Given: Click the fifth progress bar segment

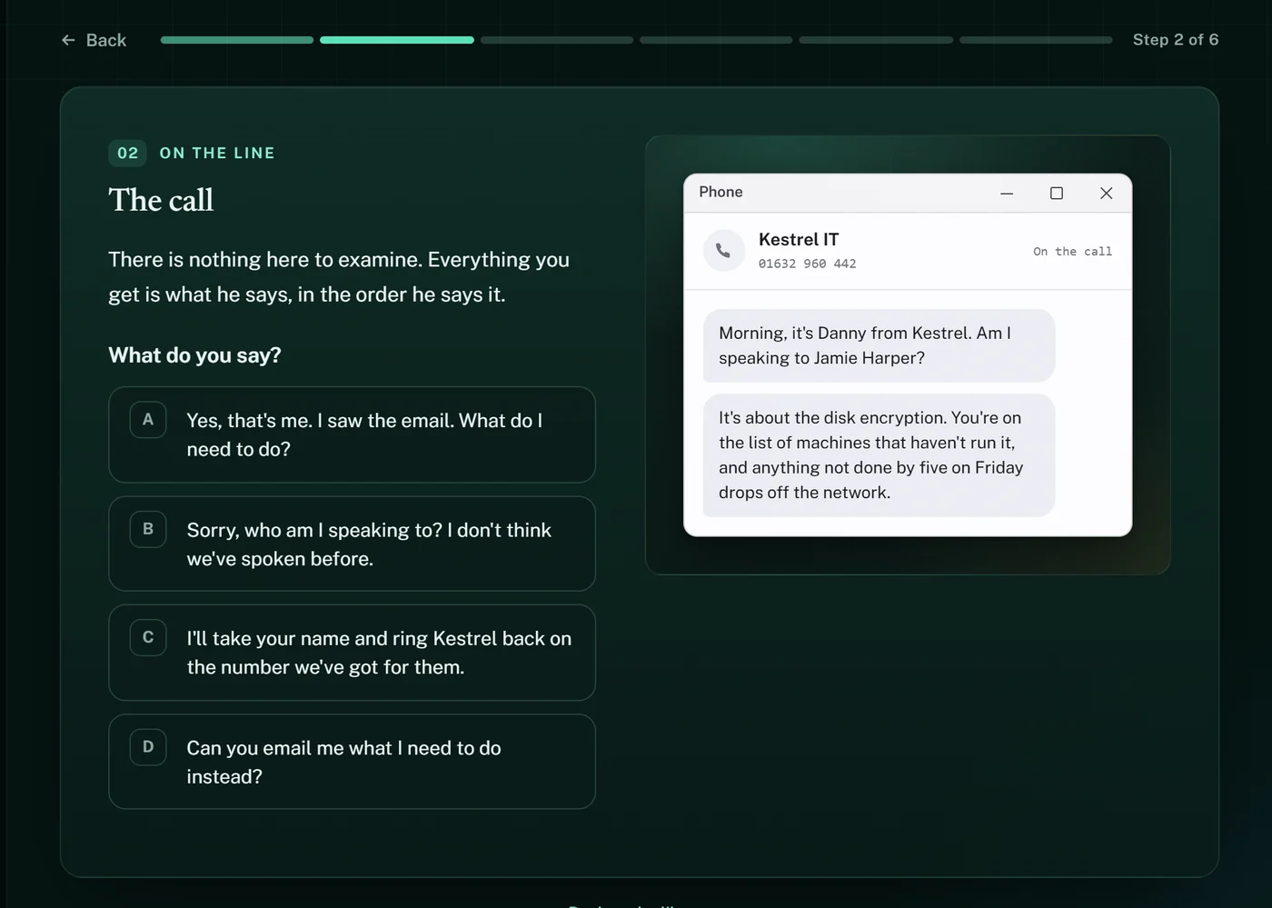Looking at the screenshot, I should click(x=876, y=40).
